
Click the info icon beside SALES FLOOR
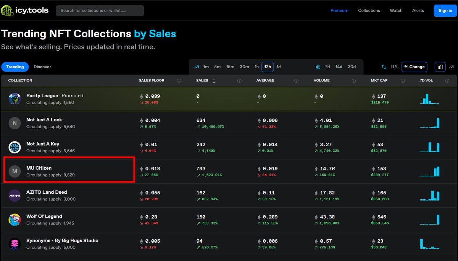click(x=179, y=80)
